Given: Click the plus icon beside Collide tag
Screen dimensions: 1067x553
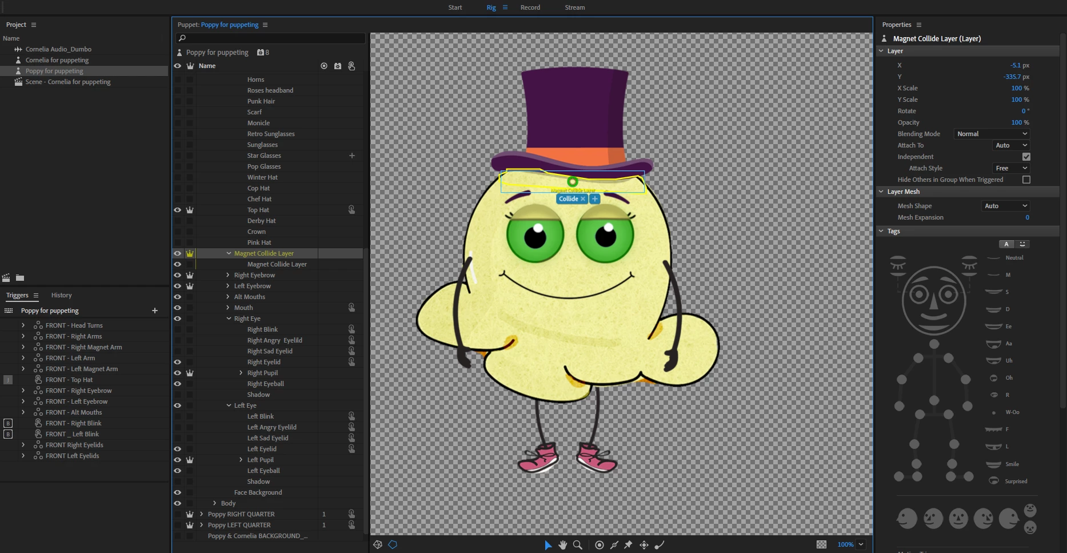Looking at the screenshot, I should pyautogui.click(x=595, y=198).
